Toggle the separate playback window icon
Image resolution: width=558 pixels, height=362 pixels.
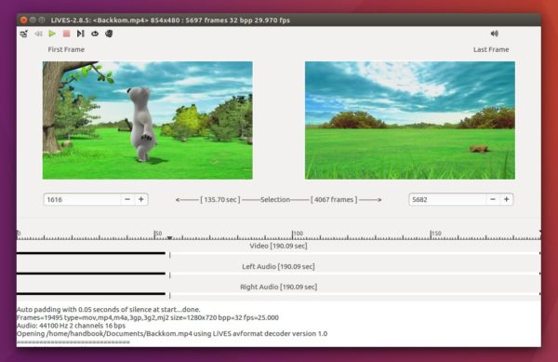tap(24, 34)
